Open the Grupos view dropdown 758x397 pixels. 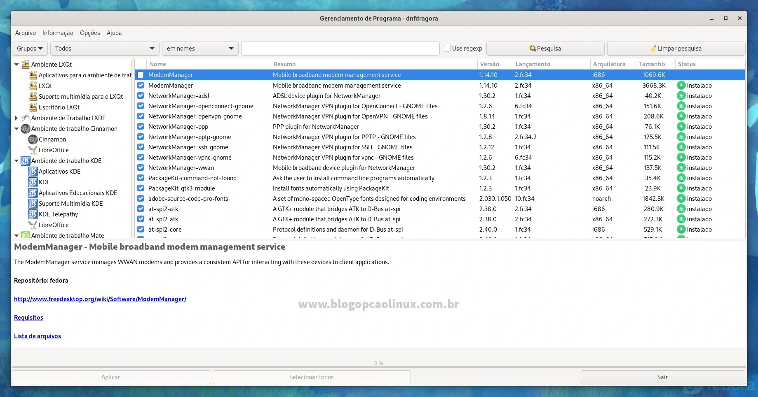30,49
